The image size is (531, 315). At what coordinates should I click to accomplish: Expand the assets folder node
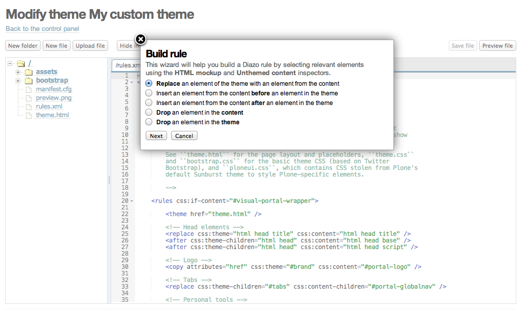(x=18, y=72)
